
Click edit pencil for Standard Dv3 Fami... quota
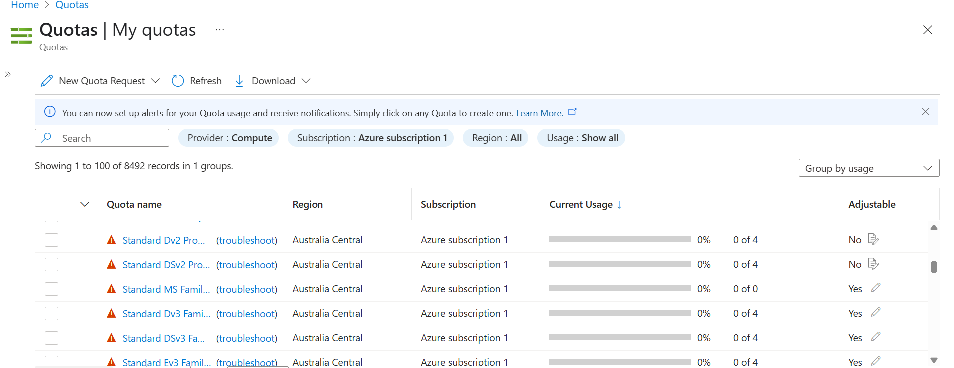[x=876, y=312]
